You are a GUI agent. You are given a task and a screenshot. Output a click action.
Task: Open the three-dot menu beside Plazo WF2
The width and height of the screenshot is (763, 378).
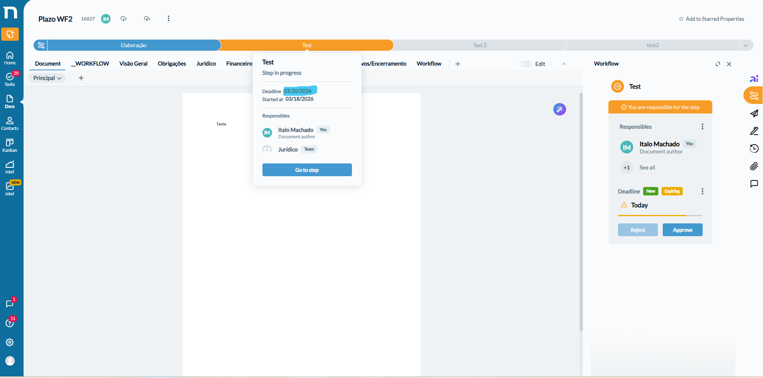coord(169,19)
